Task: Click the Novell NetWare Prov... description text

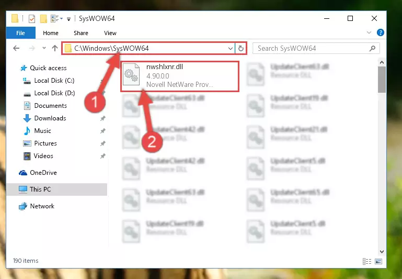Action: (x=179, y=84)
